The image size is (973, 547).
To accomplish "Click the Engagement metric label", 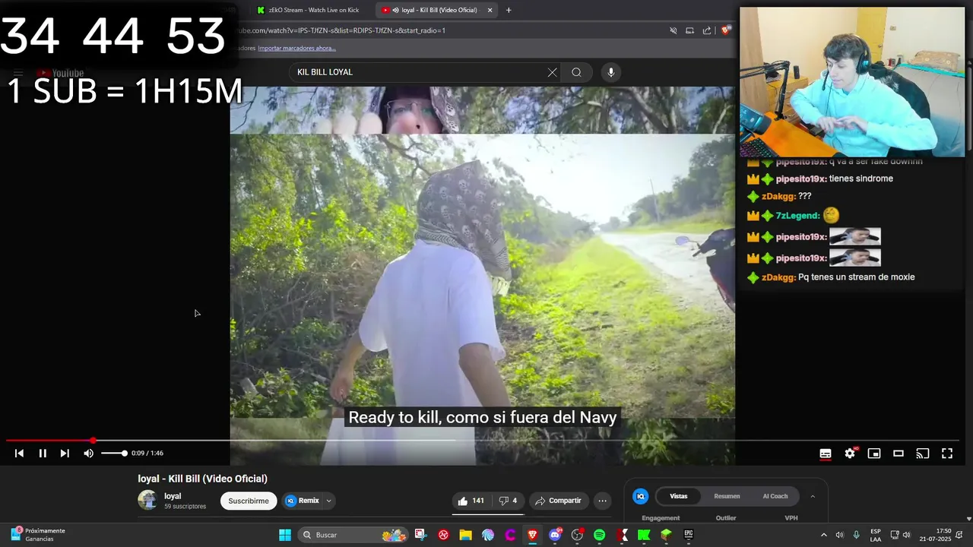I will [x=661, y=518].
